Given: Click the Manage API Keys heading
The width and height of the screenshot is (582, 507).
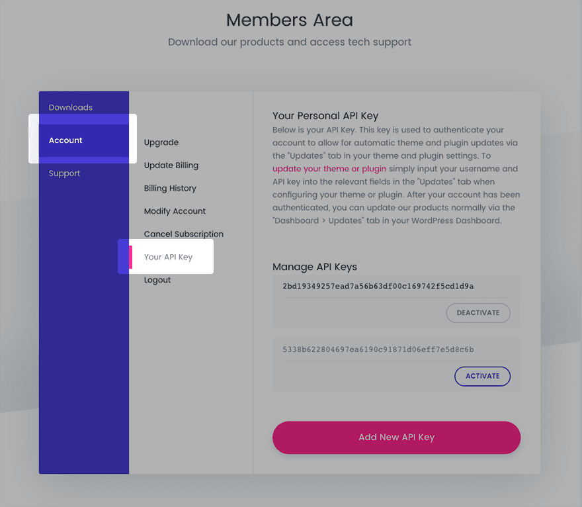Looking at the screenshot, I should [x=315, y=267].
